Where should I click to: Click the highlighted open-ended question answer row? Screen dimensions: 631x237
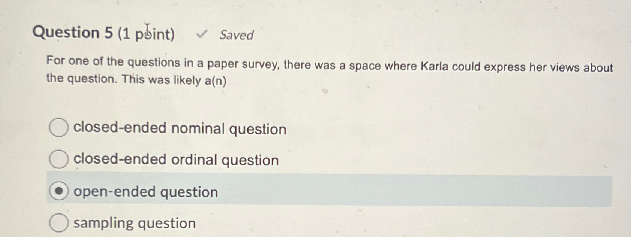click(300, 191)
